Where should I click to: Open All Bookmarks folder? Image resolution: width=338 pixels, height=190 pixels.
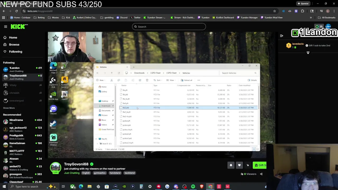(x=327, y=18)
